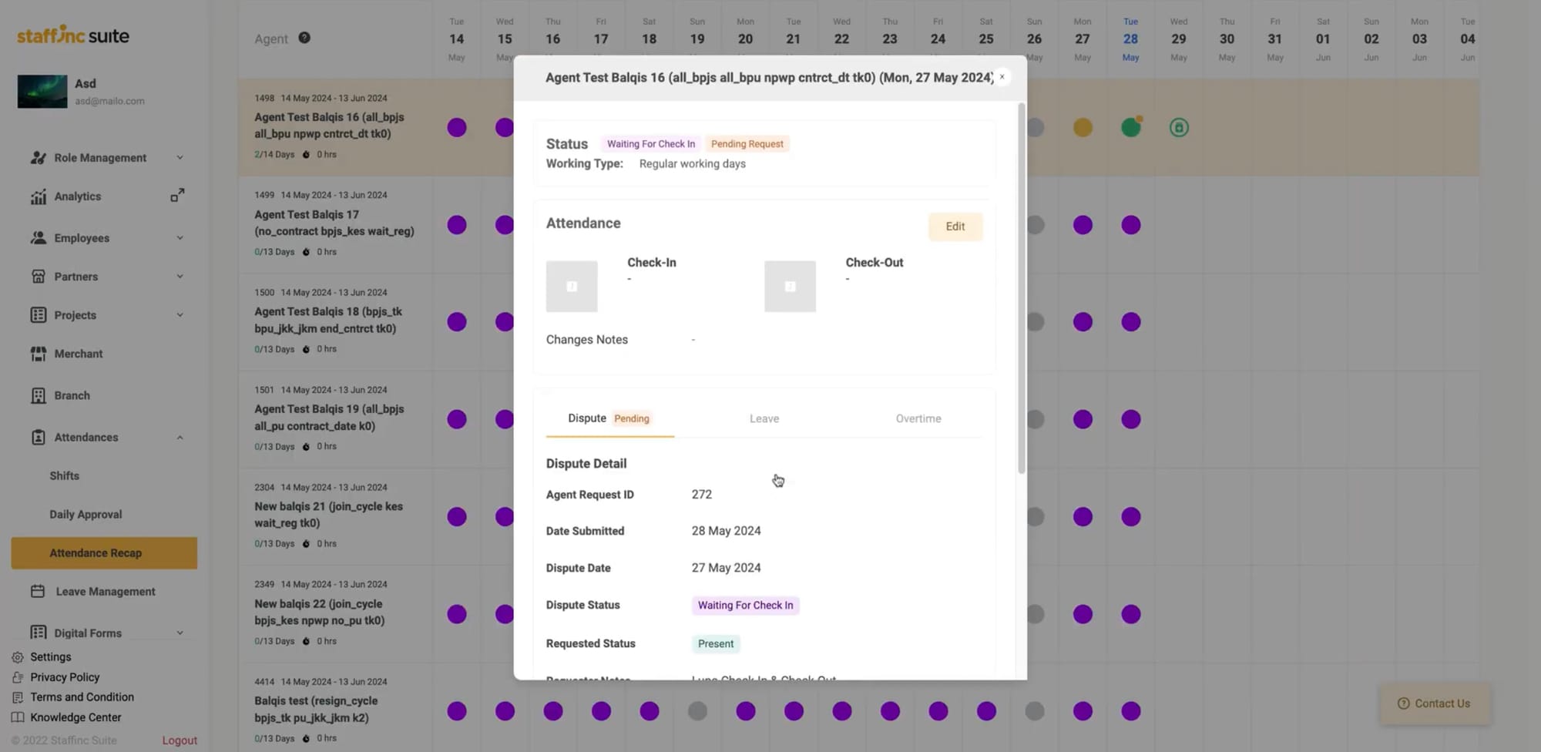The width and height of the screenshot is (1541, 752).
Task: Collapse the Attendances menu chevron
Action: [x=180, y=437]
